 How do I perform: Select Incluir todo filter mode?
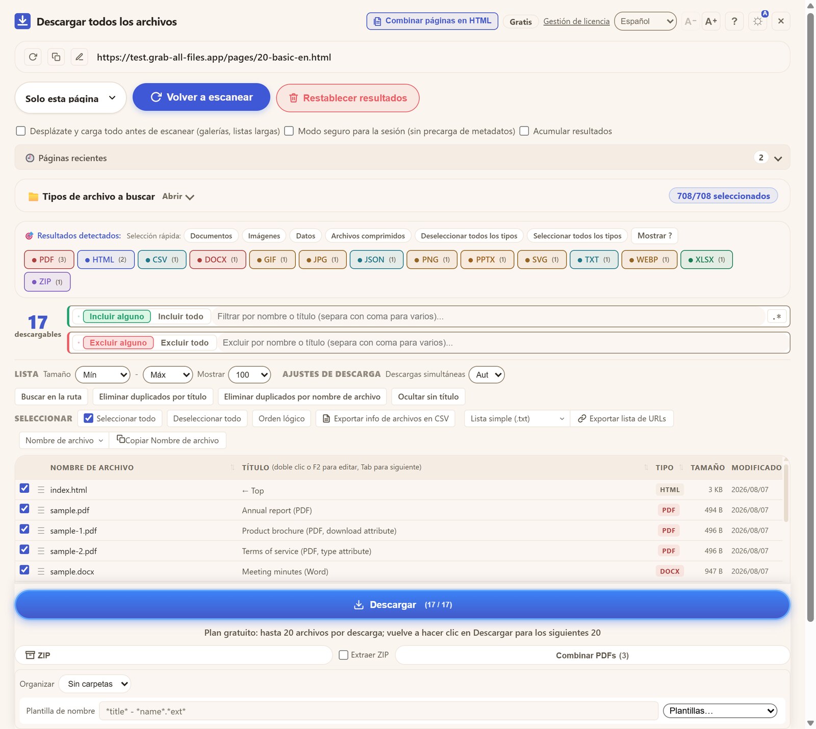tap(181, 317)
